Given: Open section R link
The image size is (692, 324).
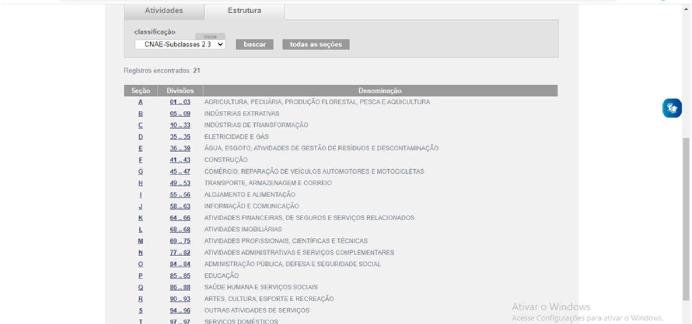Looking at the screenshot, I should tap(141, 299).
